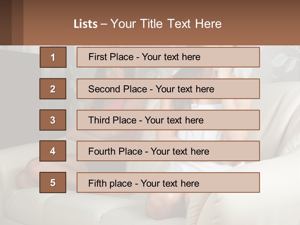Click the knee visible at the photo's bottom
This screenshot has height=225, width=300.
(165, 205)
